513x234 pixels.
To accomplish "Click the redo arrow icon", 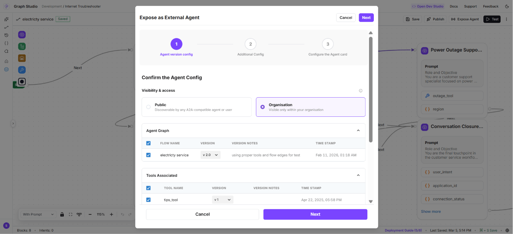I will 130,214.
